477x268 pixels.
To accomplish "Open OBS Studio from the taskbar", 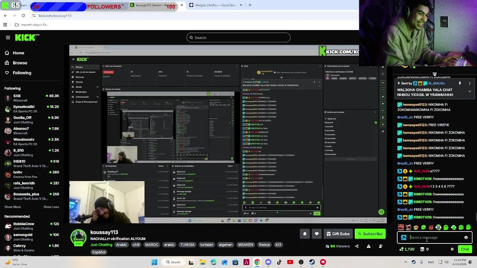I will click(x=301, y=262).
